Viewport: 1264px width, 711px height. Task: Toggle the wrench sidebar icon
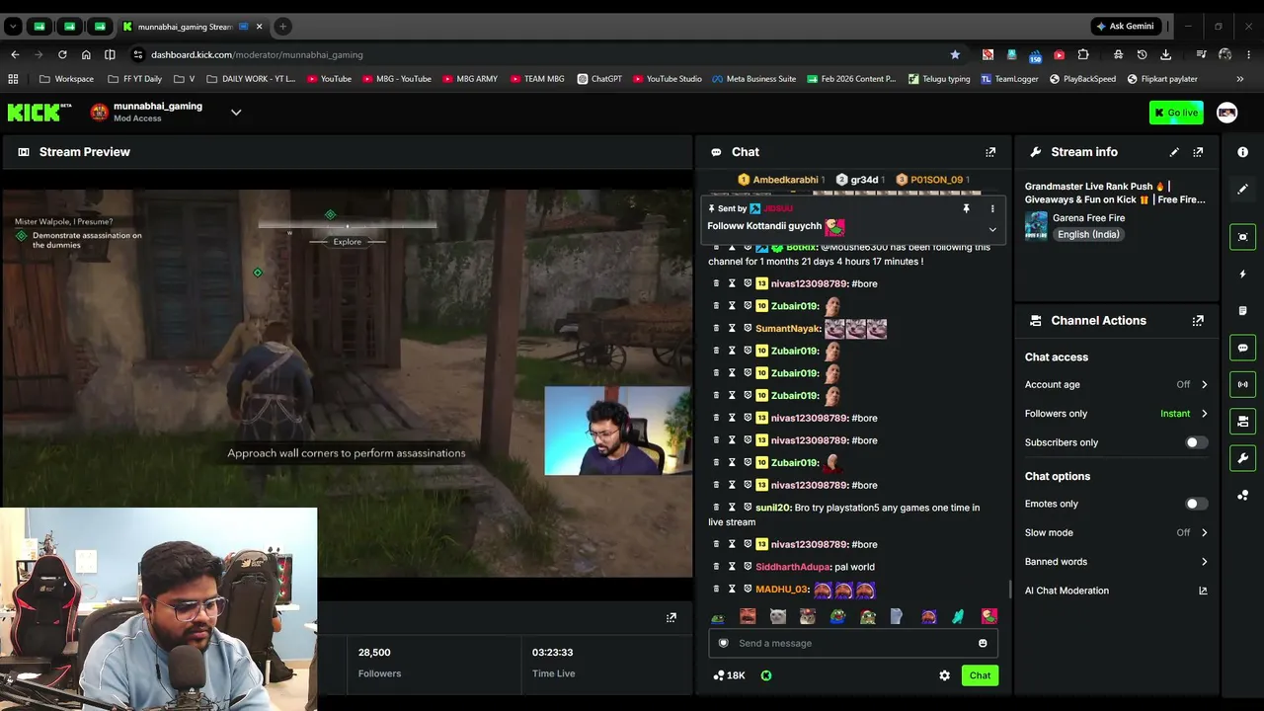(x=1242, y=458)
